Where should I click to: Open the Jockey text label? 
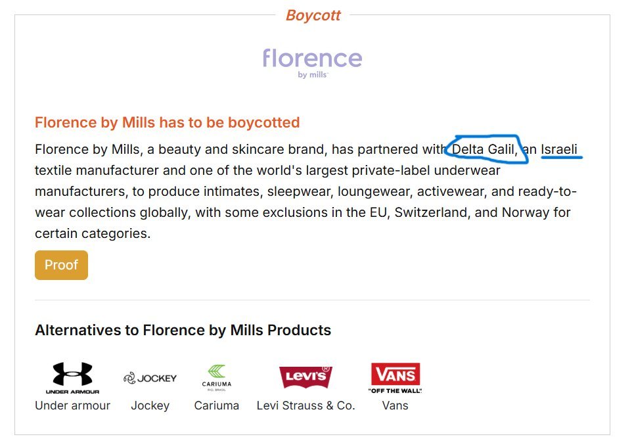150,406
